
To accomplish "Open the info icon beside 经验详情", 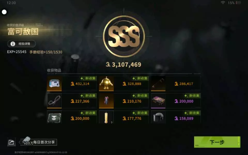I will tap(13, 44).
